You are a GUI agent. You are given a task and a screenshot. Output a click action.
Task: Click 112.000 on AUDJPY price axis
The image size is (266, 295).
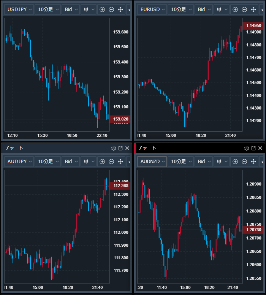click(x=120, y=232)
